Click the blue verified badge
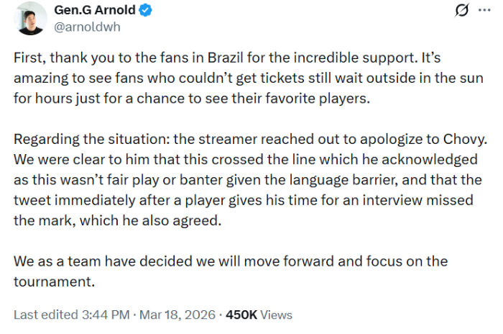 pyautogui.click(x=143, y=12)
